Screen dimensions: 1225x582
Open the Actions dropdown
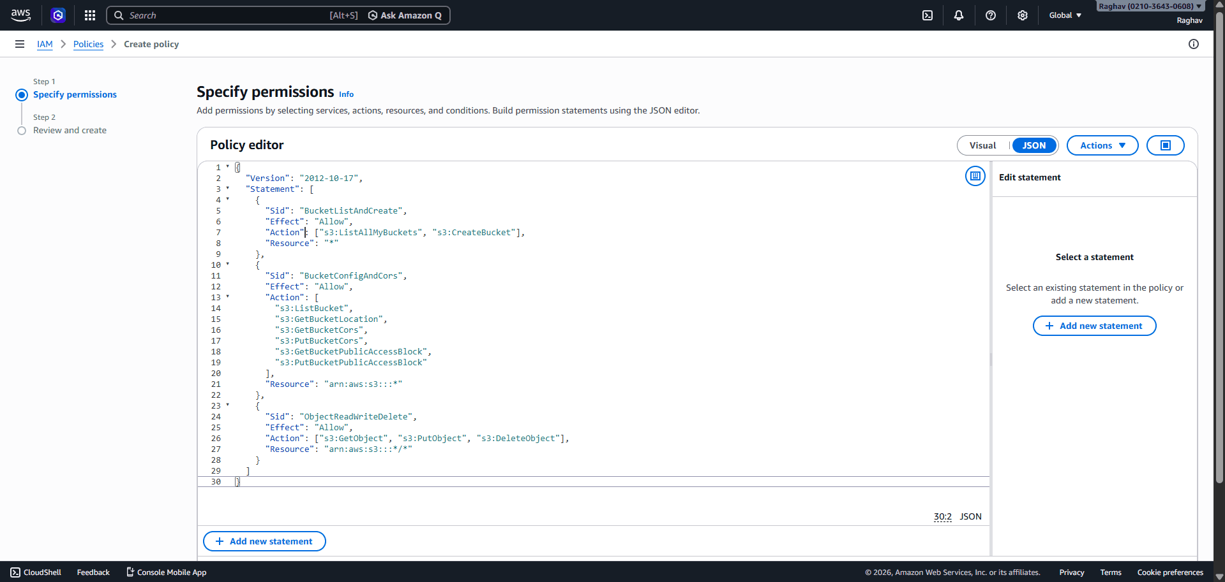coord(1102,145)
